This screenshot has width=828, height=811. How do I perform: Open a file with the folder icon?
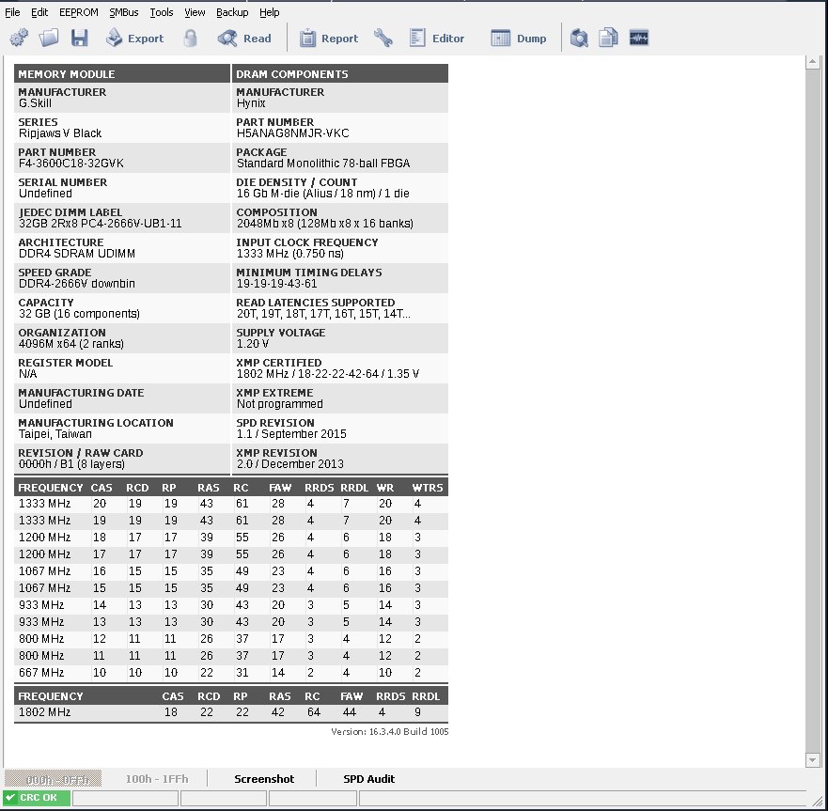tap(49, 38)
